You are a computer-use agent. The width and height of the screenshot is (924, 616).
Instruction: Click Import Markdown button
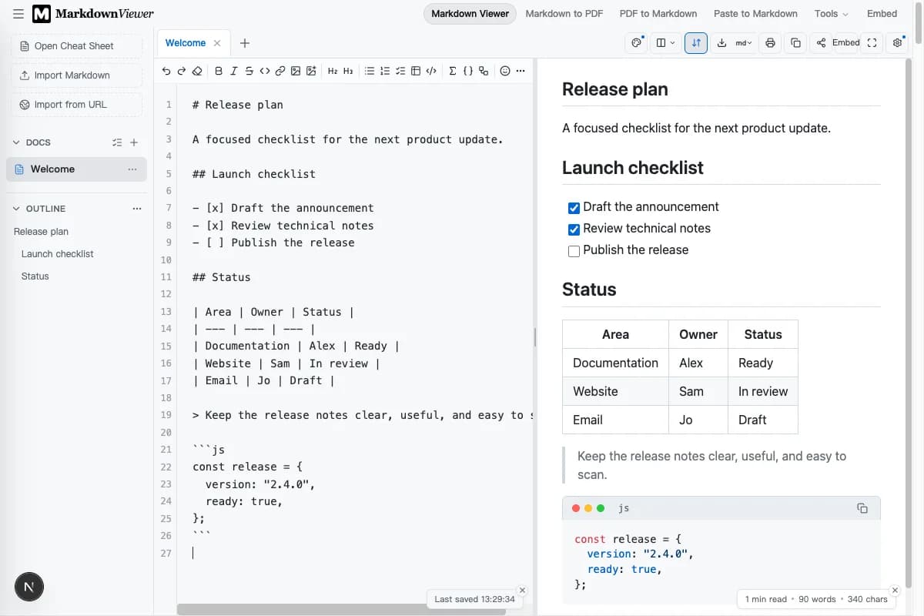pos(77,75)
